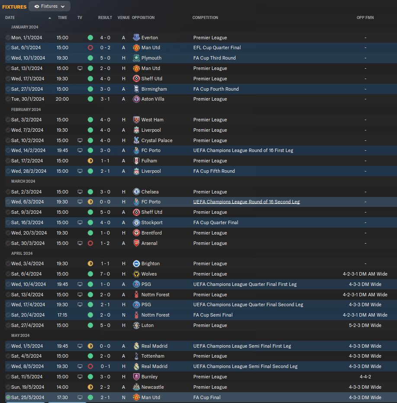Sort fixtures by the DATE column header
The width and height of the screenshot is (397, 403).
(x=10, y=17)
